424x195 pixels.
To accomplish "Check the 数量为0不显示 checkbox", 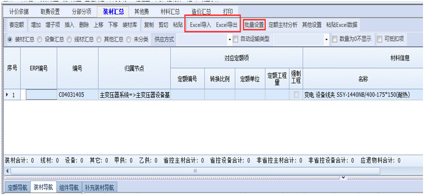I will 335,39.
